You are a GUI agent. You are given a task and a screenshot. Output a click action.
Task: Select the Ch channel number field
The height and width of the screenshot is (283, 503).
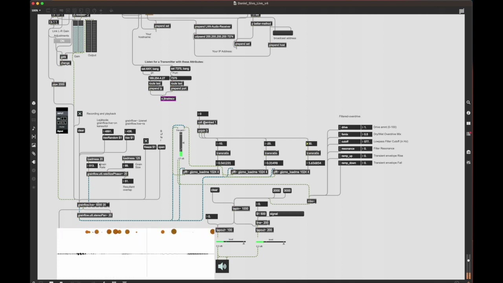(63, 118)
